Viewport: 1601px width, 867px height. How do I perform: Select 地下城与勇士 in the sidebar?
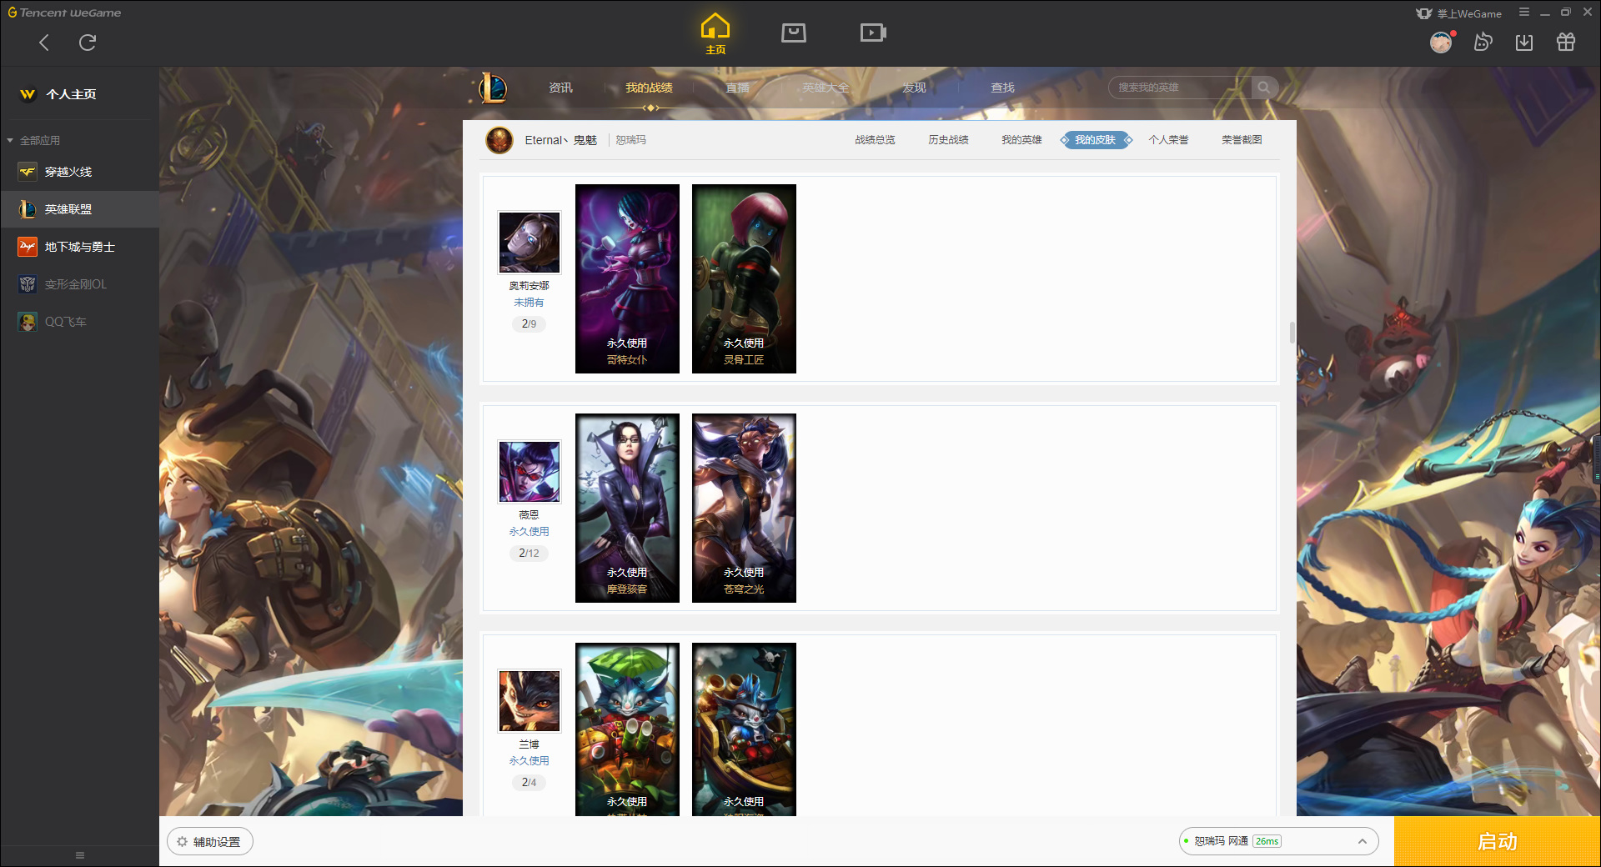pos(79,247)
